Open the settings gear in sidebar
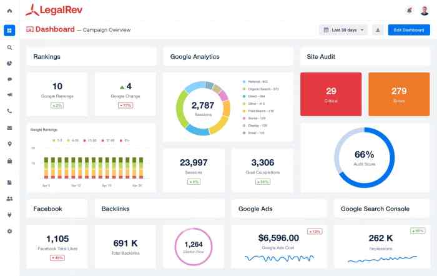Image resolution: width=437 pixels, height=276 pixels. point(9,231)
